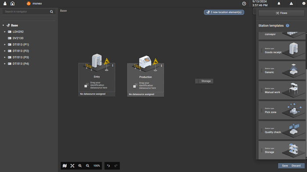The height and width of the screenshot is (172, 307).
Task: Click the Base location icon in tree
Action: pos(8,25)
